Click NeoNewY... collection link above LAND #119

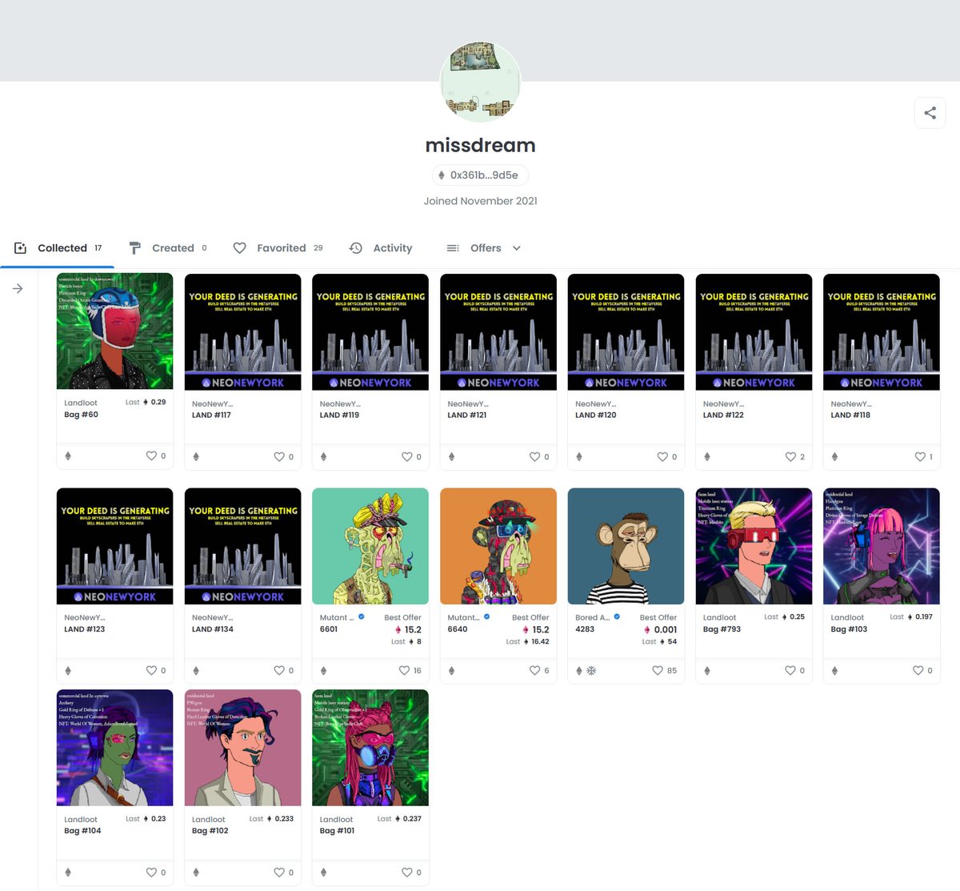(x=340, y=404)
